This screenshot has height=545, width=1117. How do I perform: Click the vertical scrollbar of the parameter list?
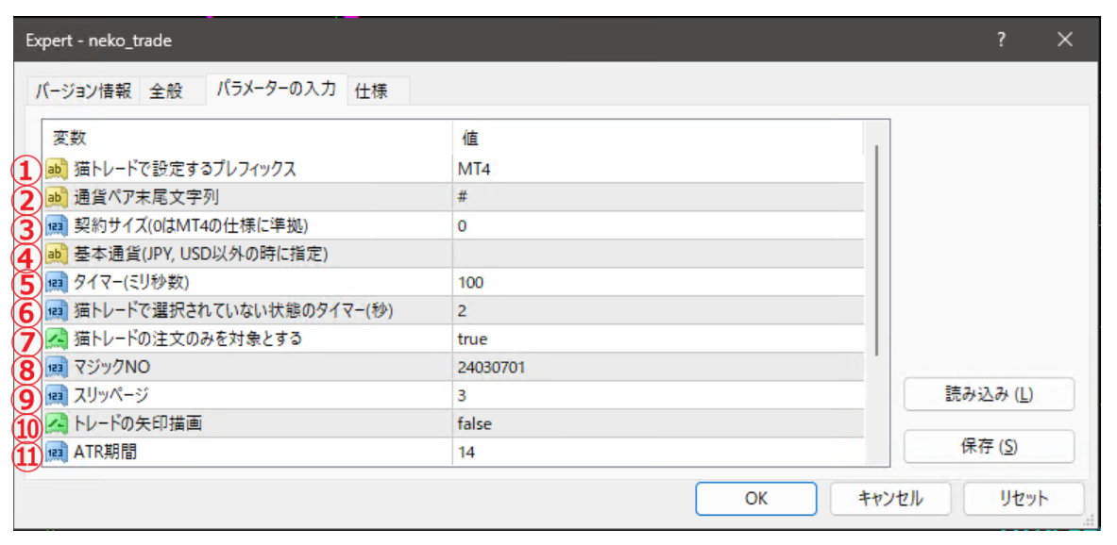(877, 250)
